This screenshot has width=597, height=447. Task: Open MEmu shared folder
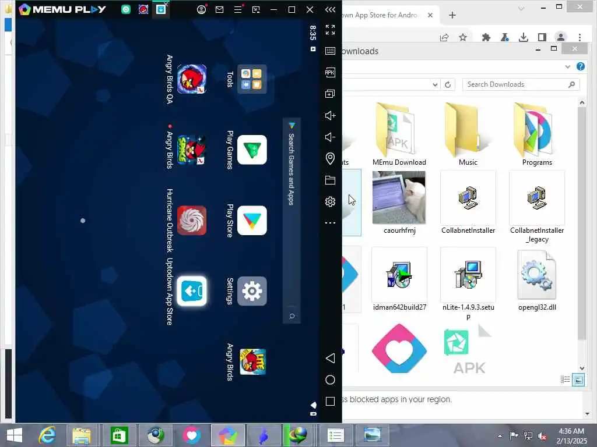(330, 180)
